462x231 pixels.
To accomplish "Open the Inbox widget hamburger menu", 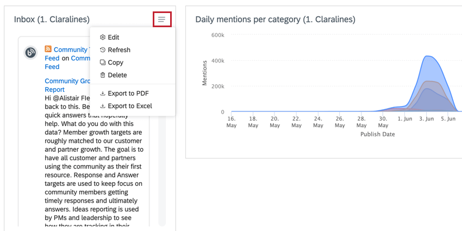I will click(x=161, y=20).
